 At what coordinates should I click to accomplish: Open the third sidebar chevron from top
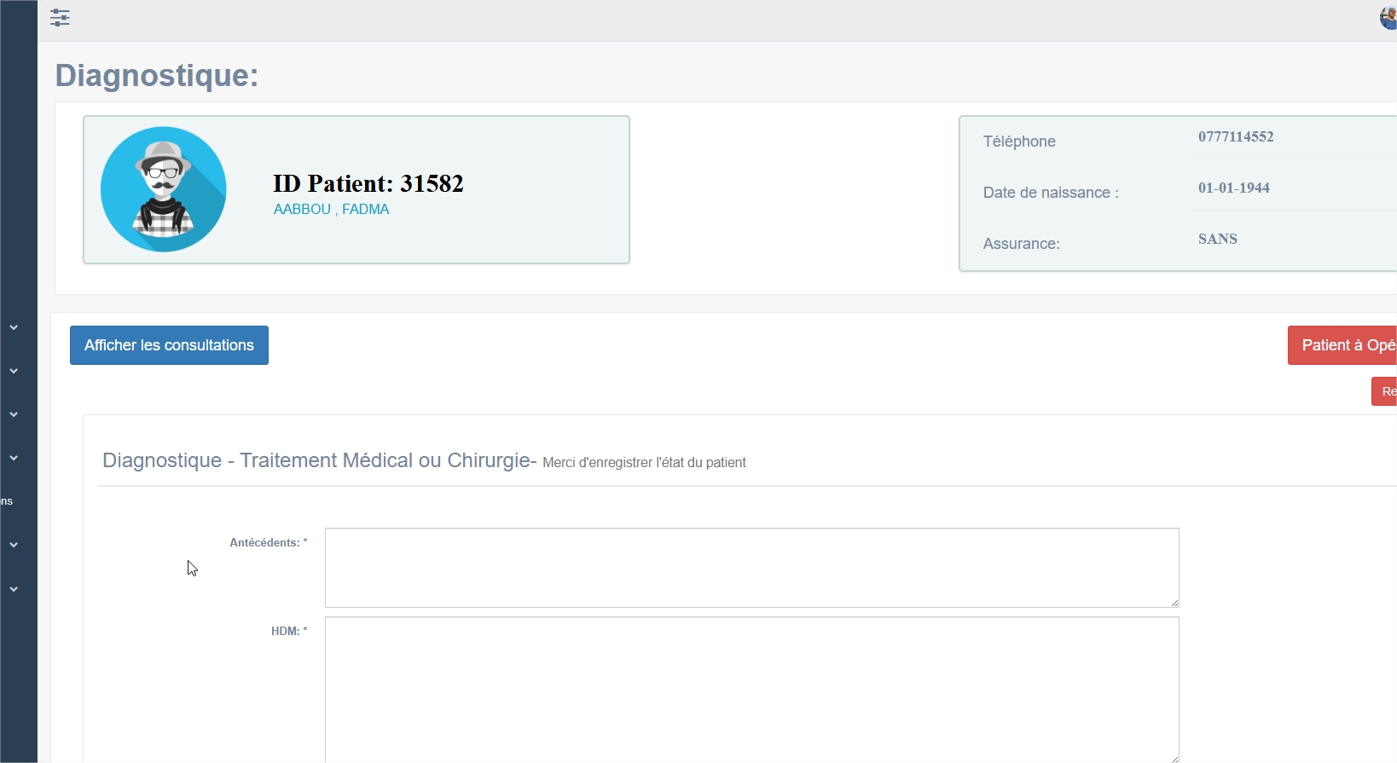[x=14, y=414]
